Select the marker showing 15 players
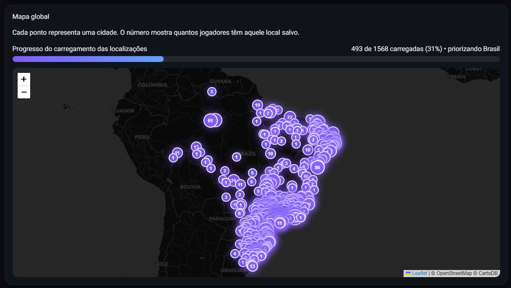The height and width of the screenshot is (288, 511). click(306, 177)
